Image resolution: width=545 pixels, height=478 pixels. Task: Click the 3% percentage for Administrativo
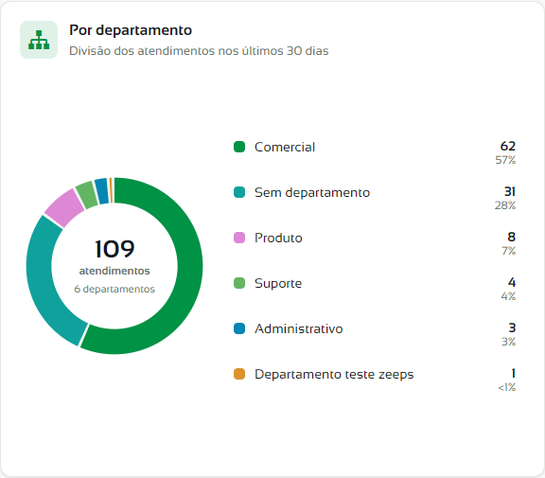pyautogui.click(x=508, y=342)
